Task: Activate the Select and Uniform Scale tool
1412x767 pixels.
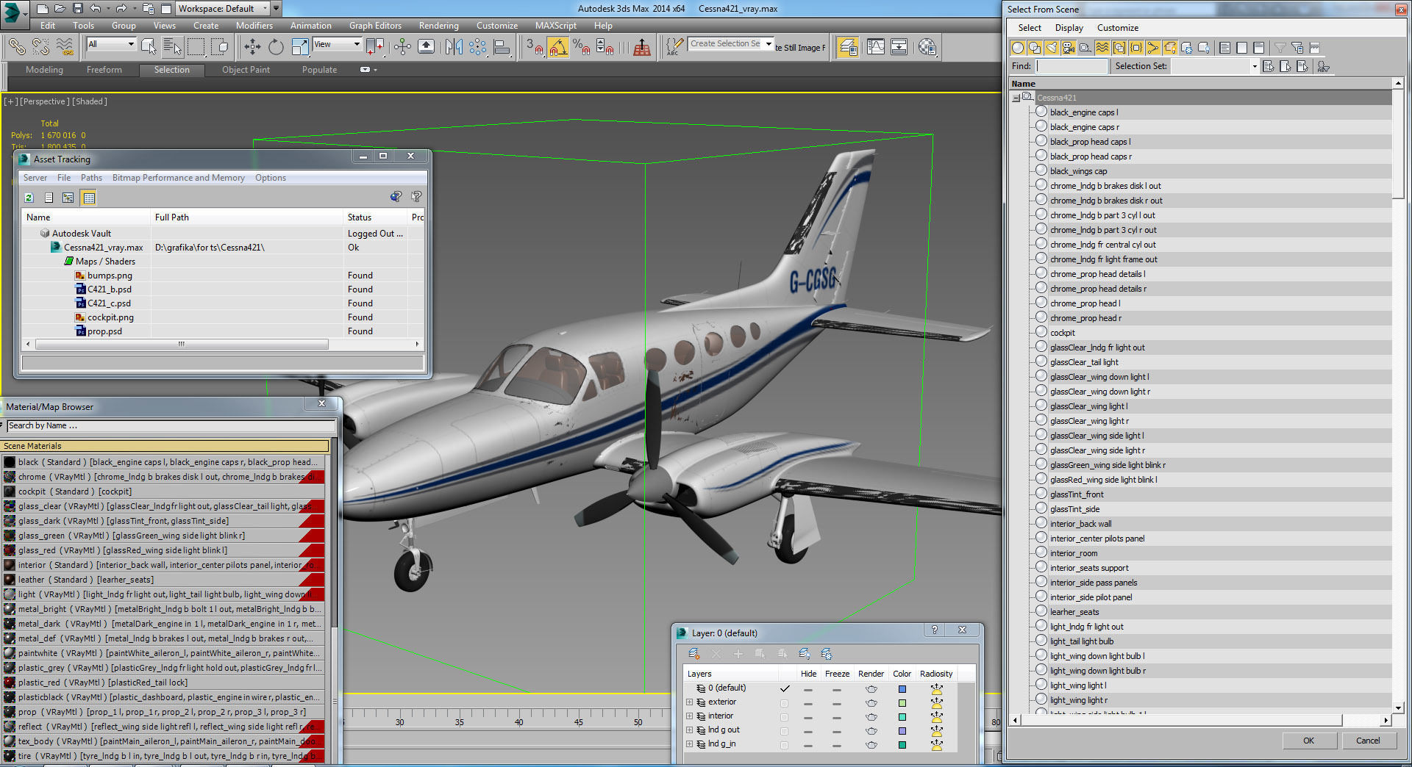Action: pos(300,47)
